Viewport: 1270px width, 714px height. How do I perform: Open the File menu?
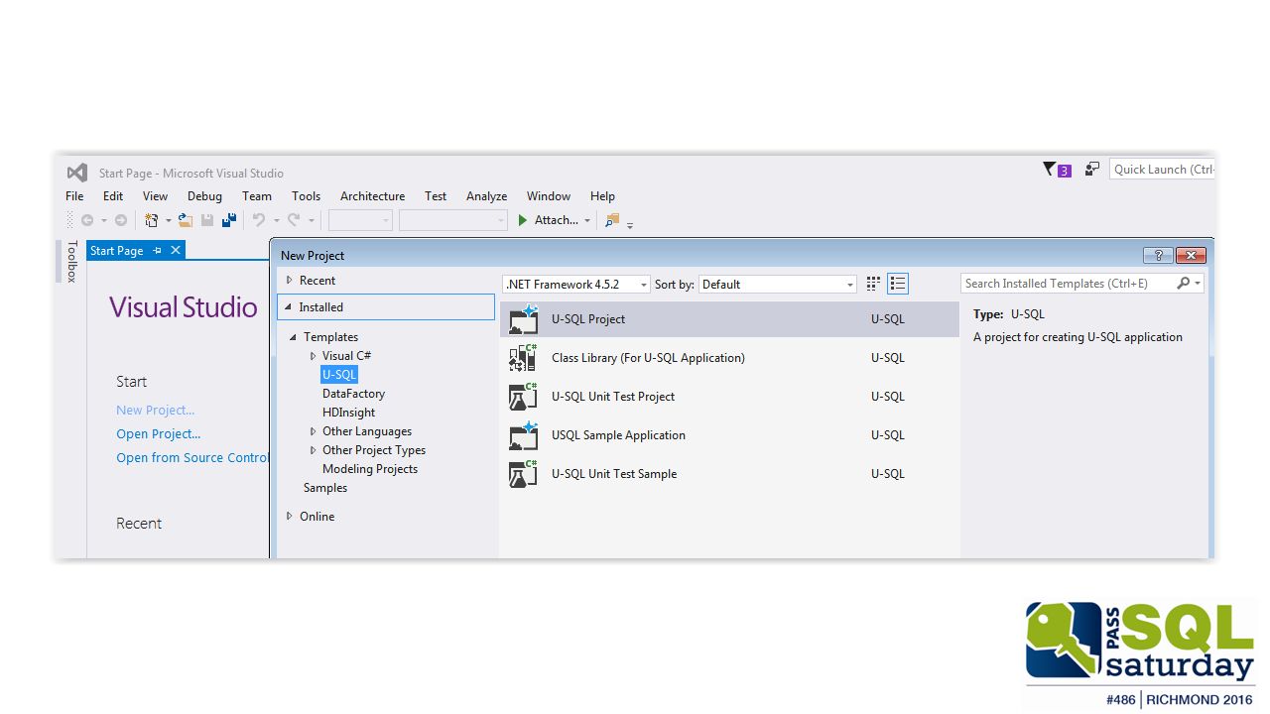[74, 196]
